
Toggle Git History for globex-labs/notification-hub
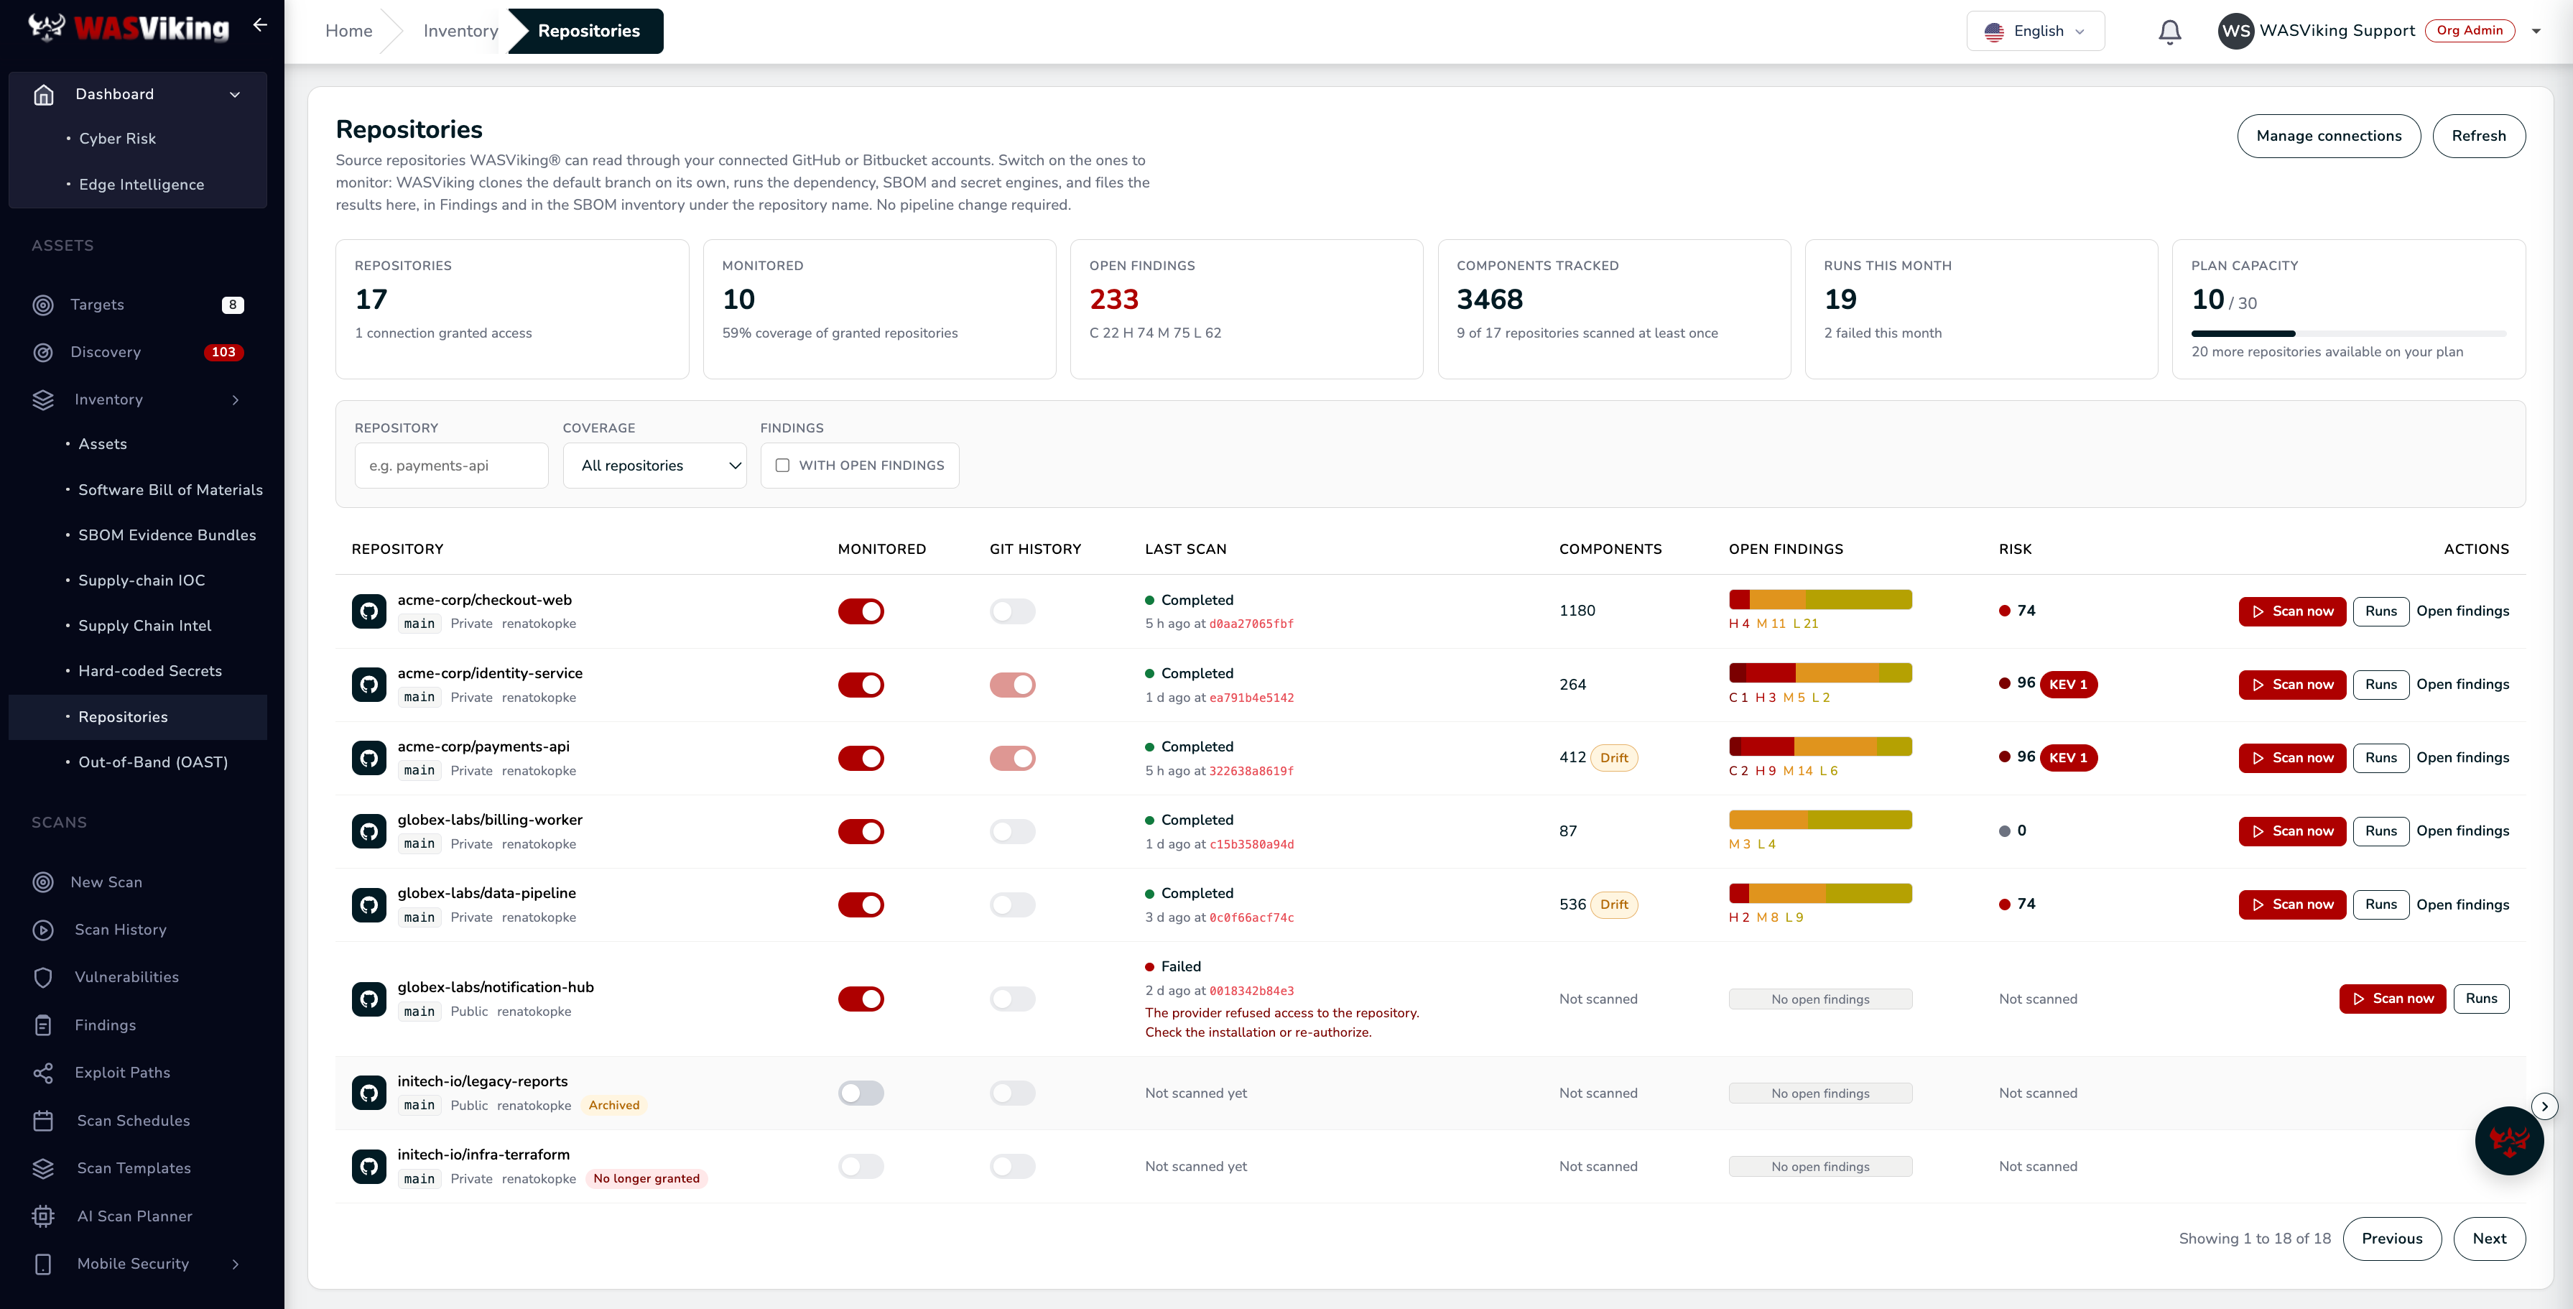tap(1012, 999)
